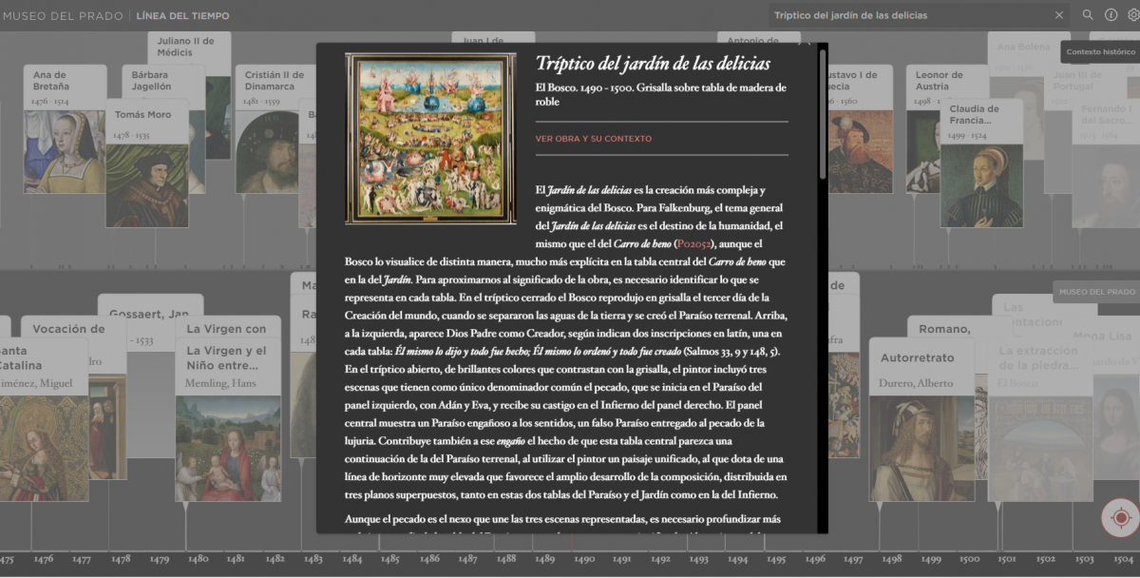Screen dimensions: 1140x578
Task: Clear the search field with X icon
Action: click(x=1059, y=15)
